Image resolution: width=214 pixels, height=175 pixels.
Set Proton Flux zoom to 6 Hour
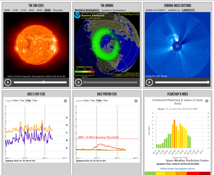tap(86, 100)
